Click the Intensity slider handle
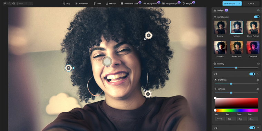 click(236, 68)
